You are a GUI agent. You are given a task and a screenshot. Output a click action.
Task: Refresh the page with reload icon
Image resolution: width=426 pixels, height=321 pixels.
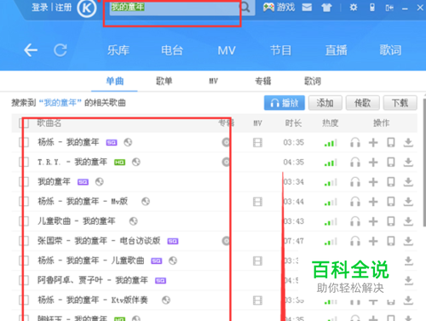tap(60, 50)
